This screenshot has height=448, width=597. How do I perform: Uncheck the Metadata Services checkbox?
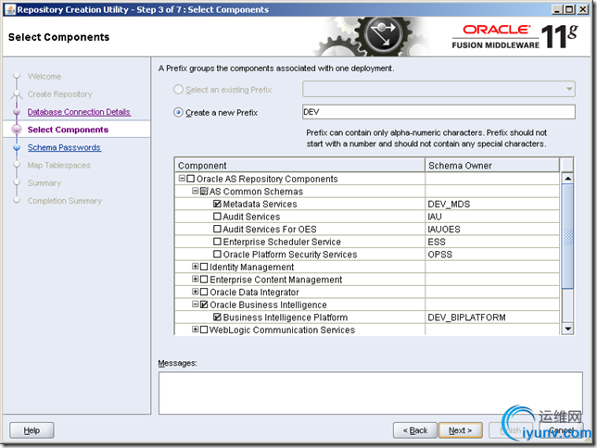(x=217, y=204)
